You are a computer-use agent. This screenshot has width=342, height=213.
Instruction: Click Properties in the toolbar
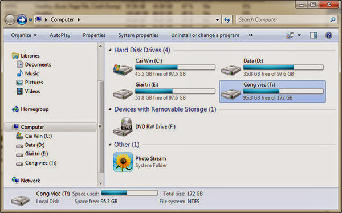(x=94, y=35)
